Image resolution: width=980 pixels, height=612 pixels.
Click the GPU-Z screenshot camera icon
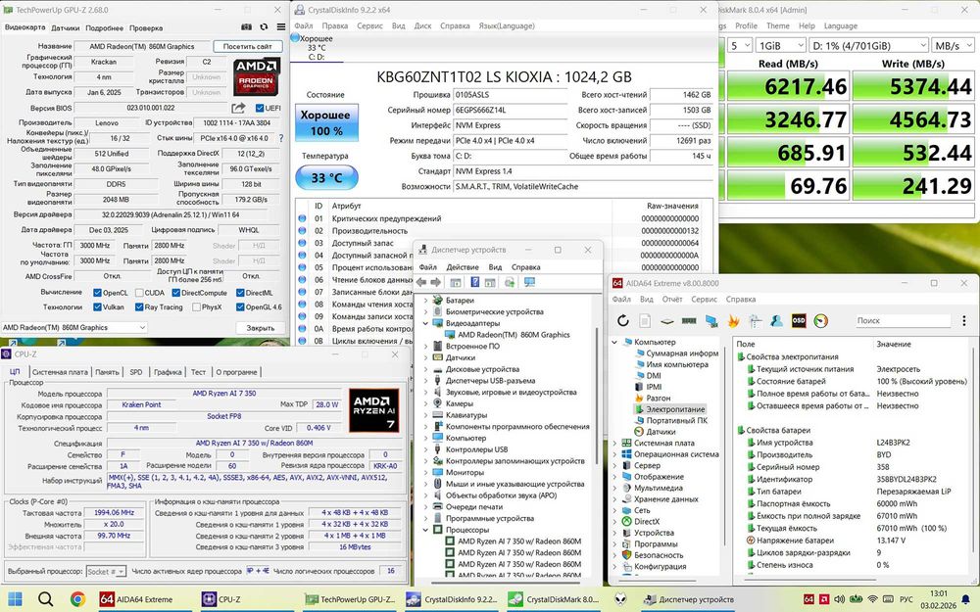(x=246, y=27)
